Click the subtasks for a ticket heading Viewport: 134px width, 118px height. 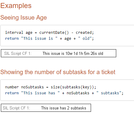58,72
